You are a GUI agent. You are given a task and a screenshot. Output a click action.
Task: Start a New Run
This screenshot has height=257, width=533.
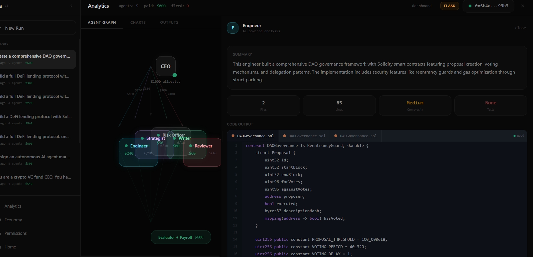pyautogui.click(x=37, y=28)
